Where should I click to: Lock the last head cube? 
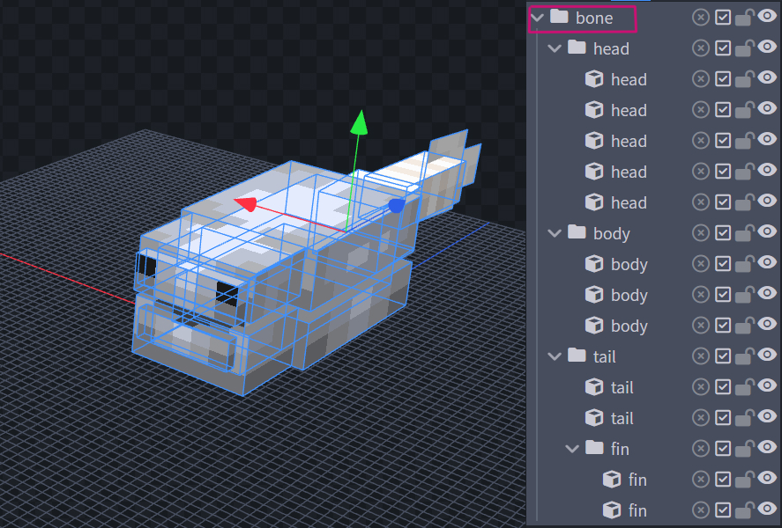point(744,202)
